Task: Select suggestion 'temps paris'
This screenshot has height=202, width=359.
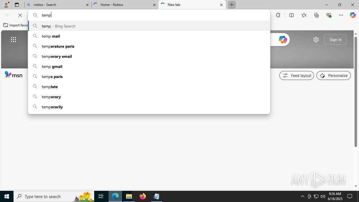Action: pos(149,76)
